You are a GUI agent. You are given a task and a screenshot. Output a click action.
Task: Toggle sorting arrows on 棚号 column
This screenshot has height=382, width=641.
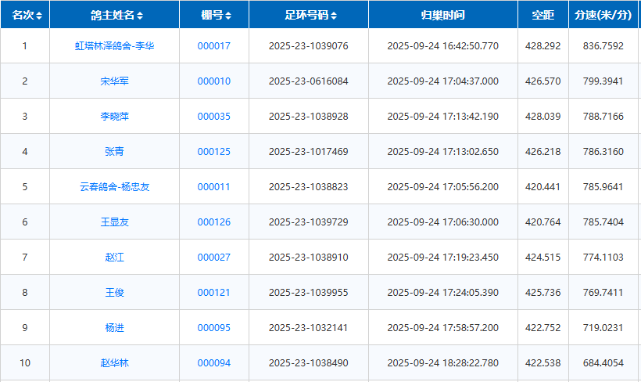pos(228,16)
